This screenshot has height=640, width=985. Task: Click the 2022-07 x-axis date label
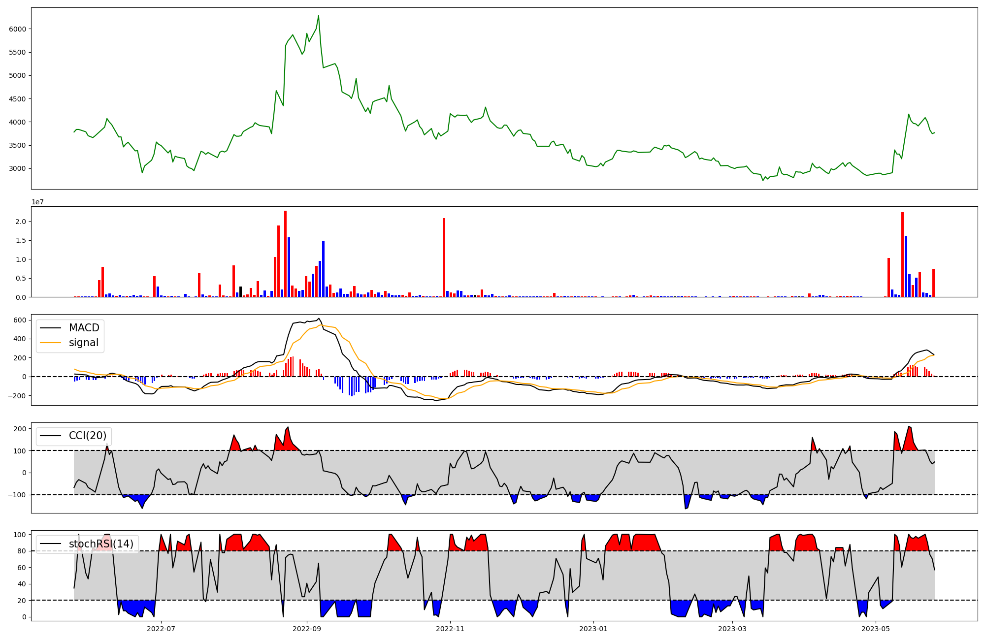(161, 629)
